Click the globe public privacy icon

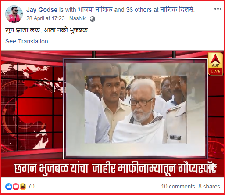click(93, 19)
